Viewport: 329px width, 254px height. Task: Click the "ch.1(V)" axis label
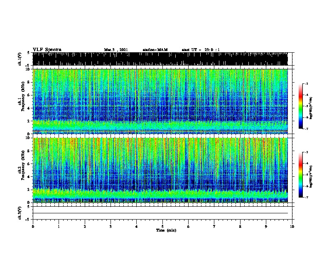[x=20, y=59]
